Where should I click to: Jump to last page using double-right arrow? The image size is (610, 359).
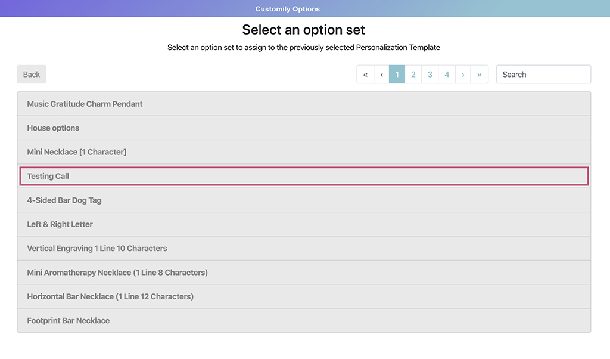pos(479,75)
